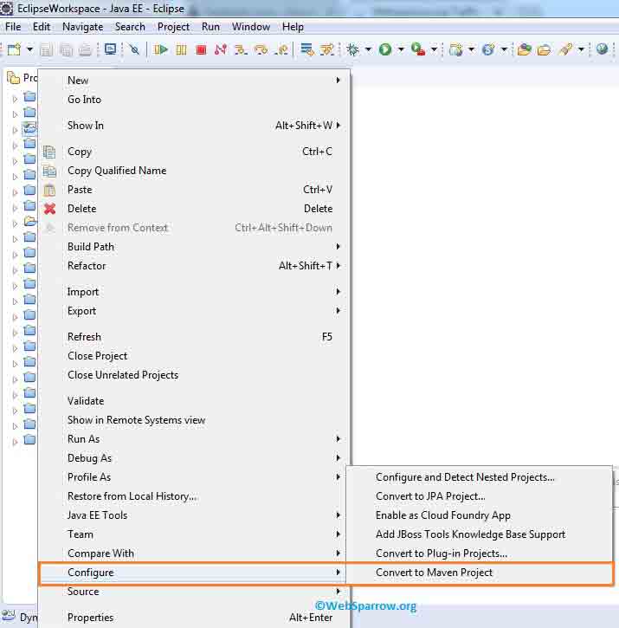Expand the Run As submenu
This screenshot has width=619, height=628.
(194, 439)
